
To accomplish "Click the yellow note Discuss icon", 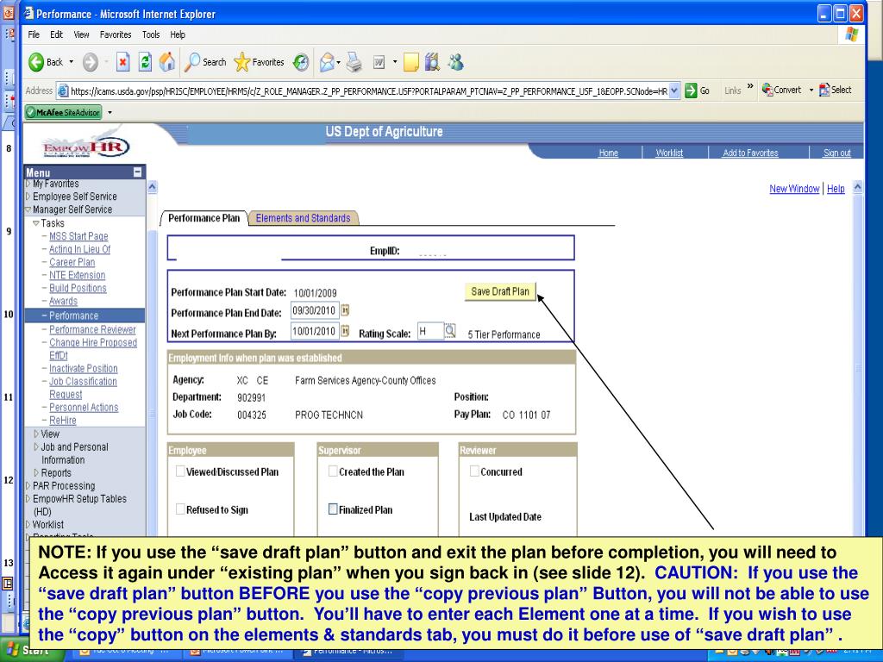I will tap(411, 62).
